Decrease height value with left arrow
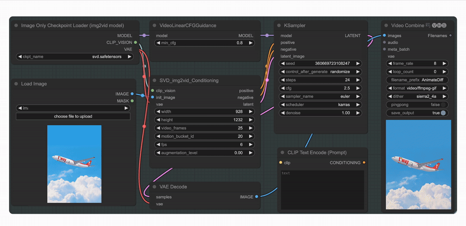The image size is (466, 226). [158, 120]
